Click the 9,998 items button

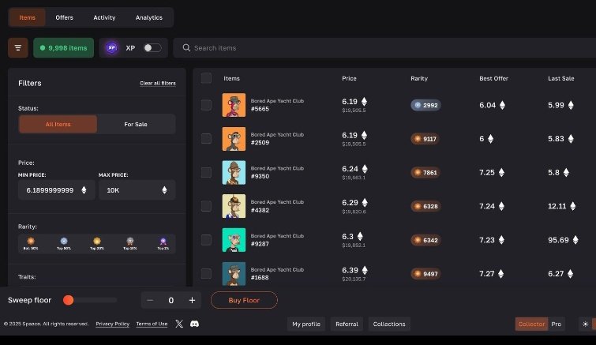63,48
